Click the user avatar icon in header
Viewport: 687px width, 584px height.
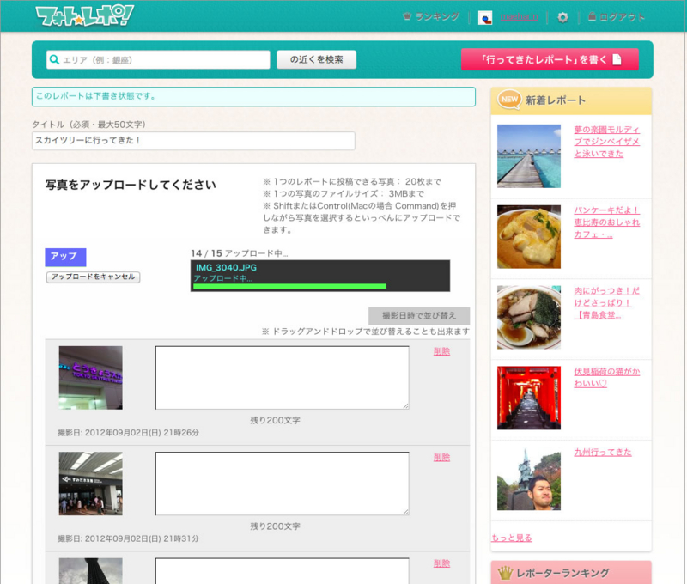(x=485, y=17)
